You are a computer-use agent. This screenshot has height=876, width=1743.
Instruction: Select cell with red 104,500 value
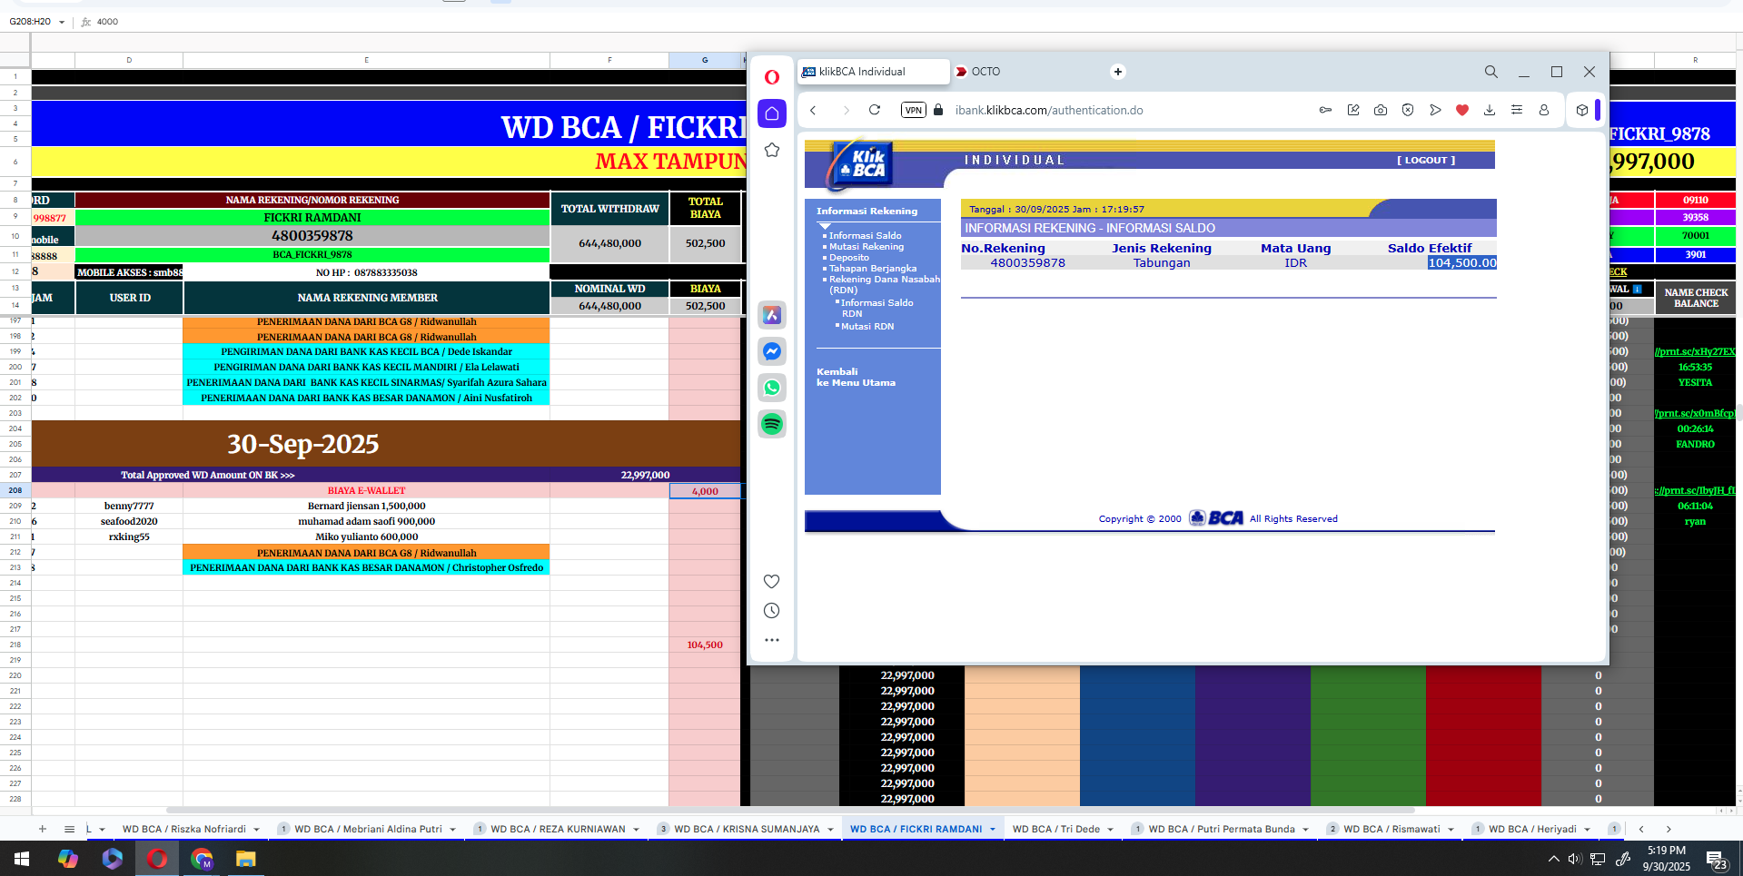coord(705,645)
